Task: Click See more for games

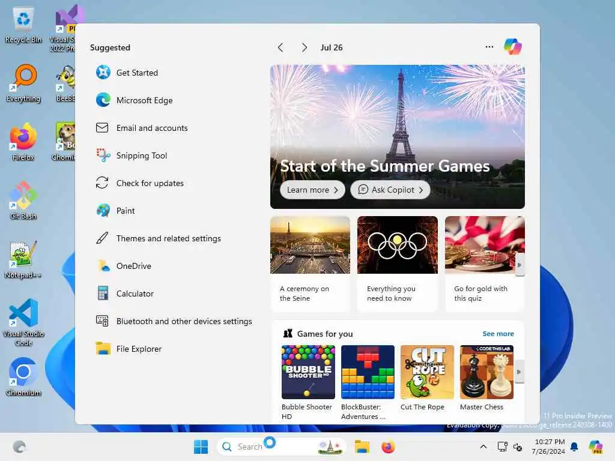Action: 498,334
